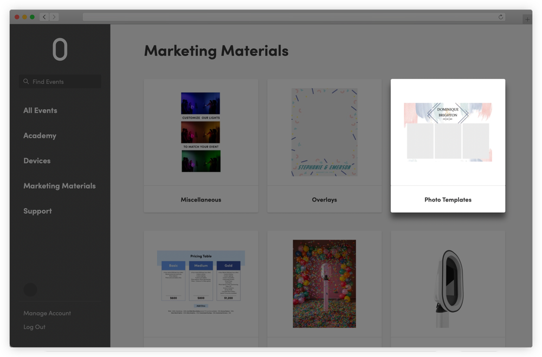Viewport: 542px width, 357px height.
Task: Focus the Find Events search field
Action: (60, 82)
